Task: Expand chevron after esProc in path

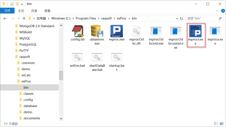Action: point(129,18)
